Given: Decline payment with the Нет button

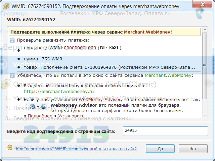Looking at the screenshot, I should [193, 149].
